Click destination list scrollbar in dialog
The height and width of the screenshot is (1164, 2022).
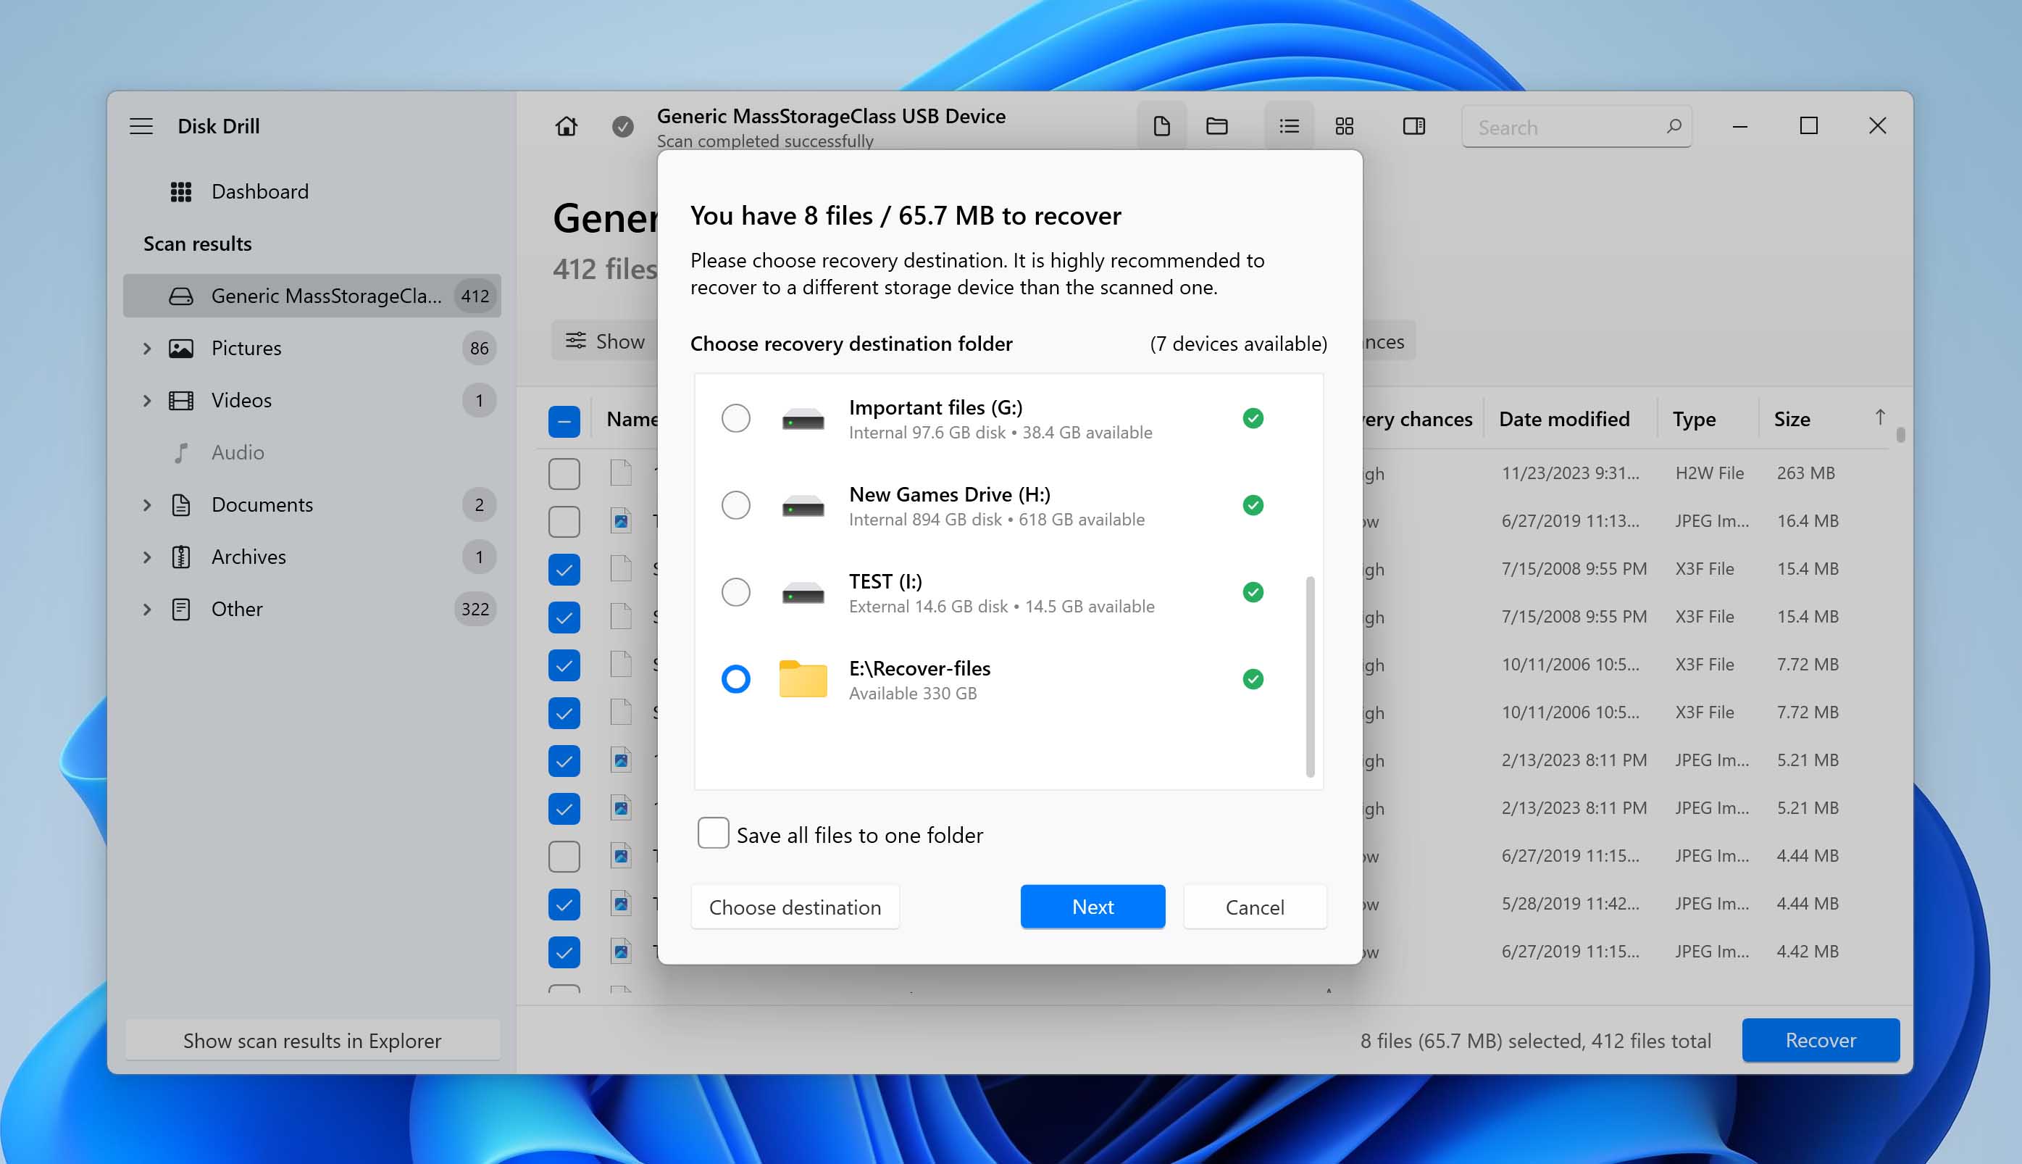point(1310,675)
